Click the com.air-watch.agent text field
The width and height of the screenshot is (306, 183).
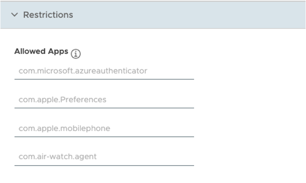[104, 157]
